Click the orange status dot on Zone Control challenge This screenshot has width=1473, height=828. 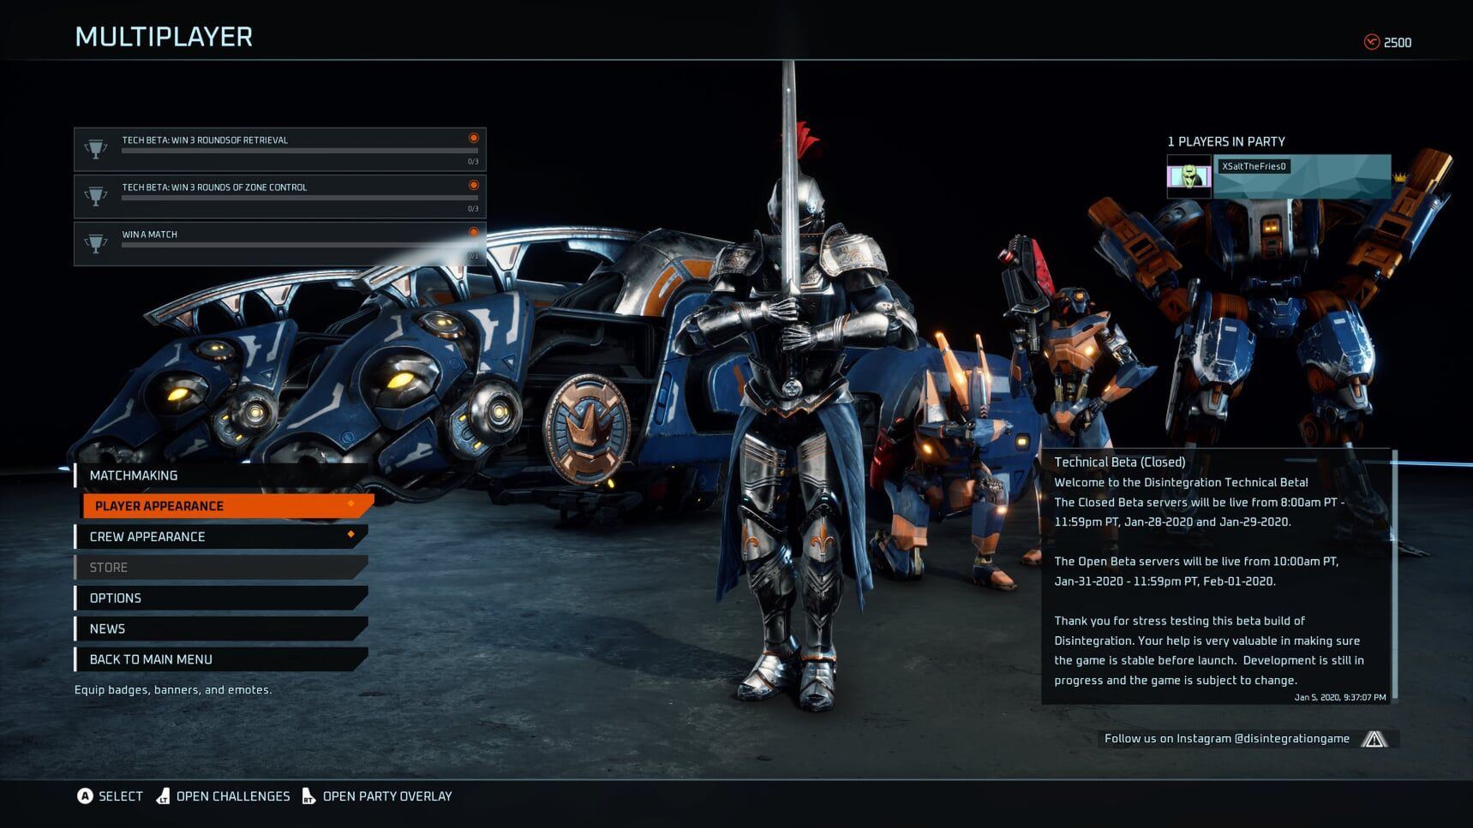[473, 185]
